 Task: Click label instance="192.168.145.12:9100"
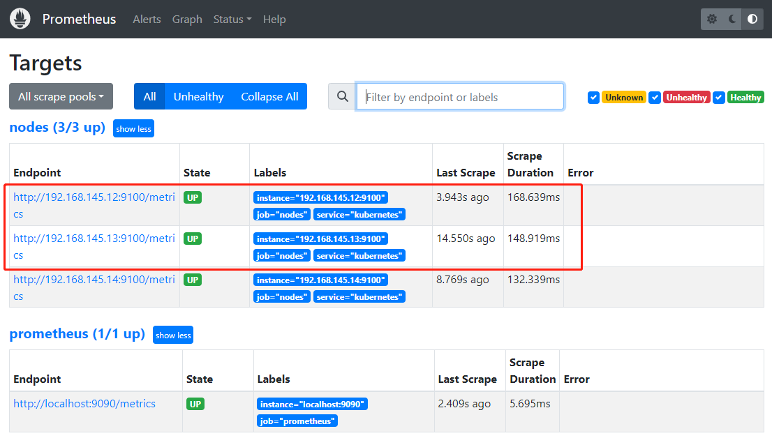click(x=320, y=198)
